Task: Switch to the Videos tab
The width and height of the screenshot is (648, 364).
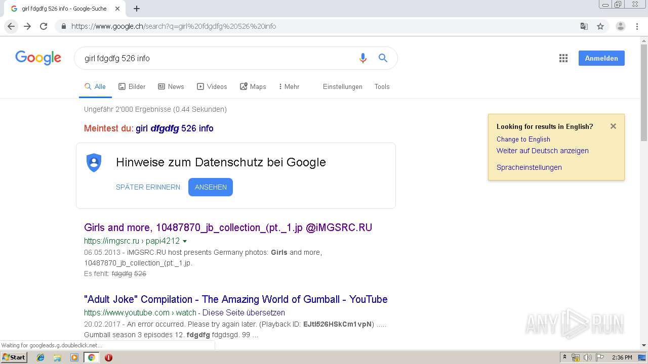Action: click(x=212, y=86)
